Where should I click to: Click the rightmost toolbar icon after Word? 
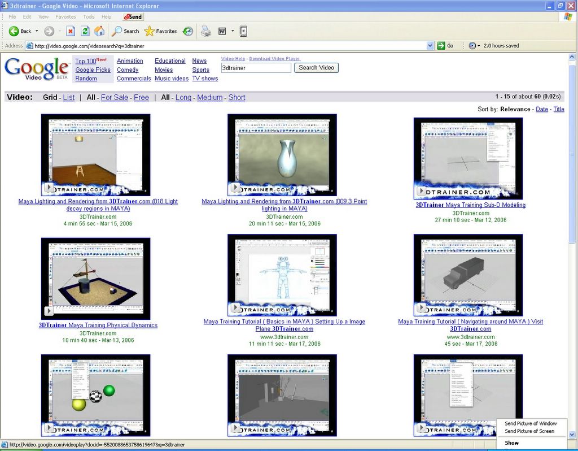coord(243,32)
